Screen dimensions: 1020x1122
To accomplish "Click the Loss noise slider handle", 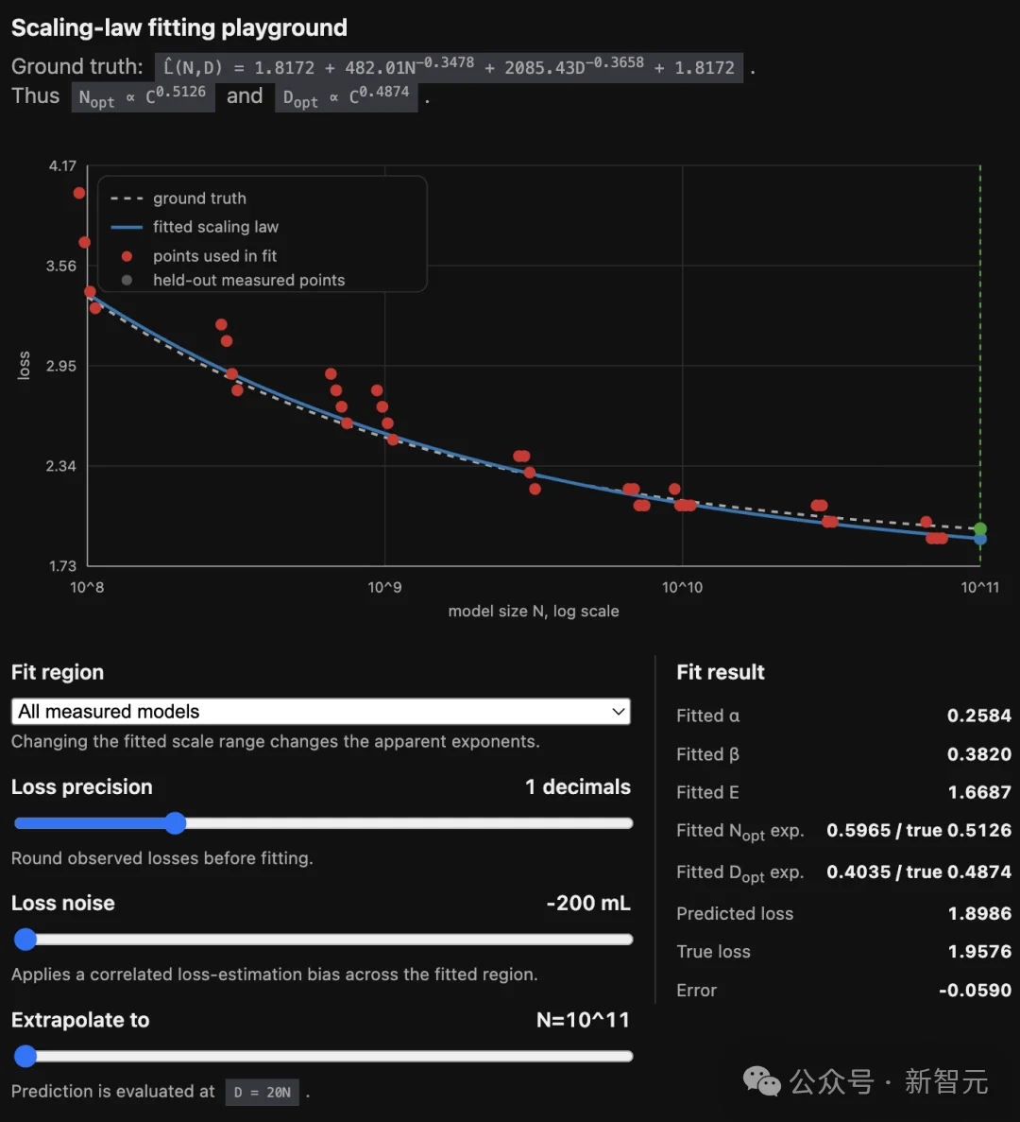I will click(x=25, y=939).
